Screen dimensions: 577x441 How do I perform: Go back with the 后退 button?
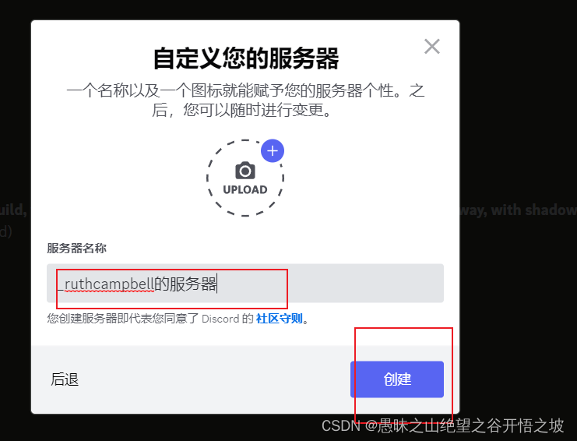(65, 379)
